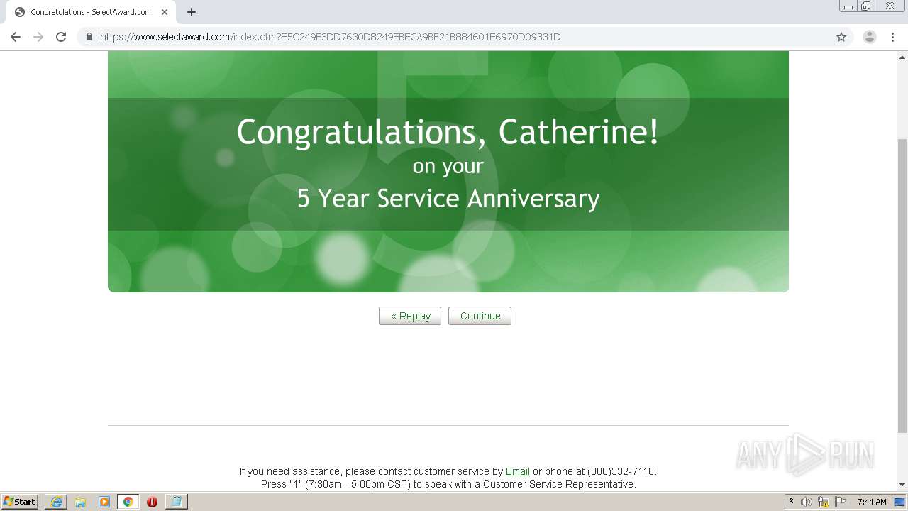Click the Congratulations, Catherine! heading

(448, 132)
